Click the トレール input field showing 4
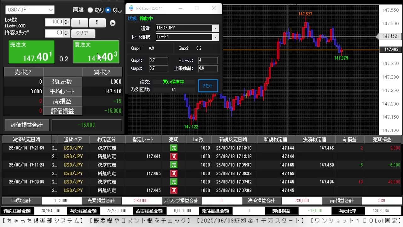This screenshot has height=227, width=403. (x=208, y=60)
